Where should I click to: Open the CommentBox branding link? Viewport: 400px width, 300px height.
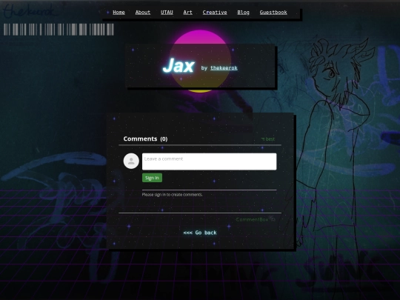click(x=256, y=219)
